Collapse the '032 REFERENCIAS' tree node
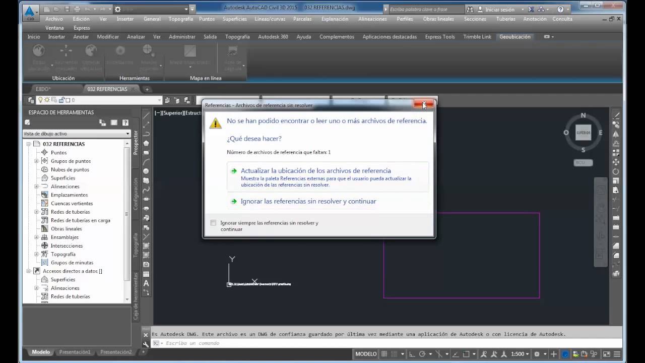Viewport: 645px width, 363px height. [29, 144]
